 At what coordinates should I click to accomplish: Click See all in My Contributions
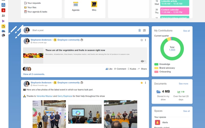(187, 31)
